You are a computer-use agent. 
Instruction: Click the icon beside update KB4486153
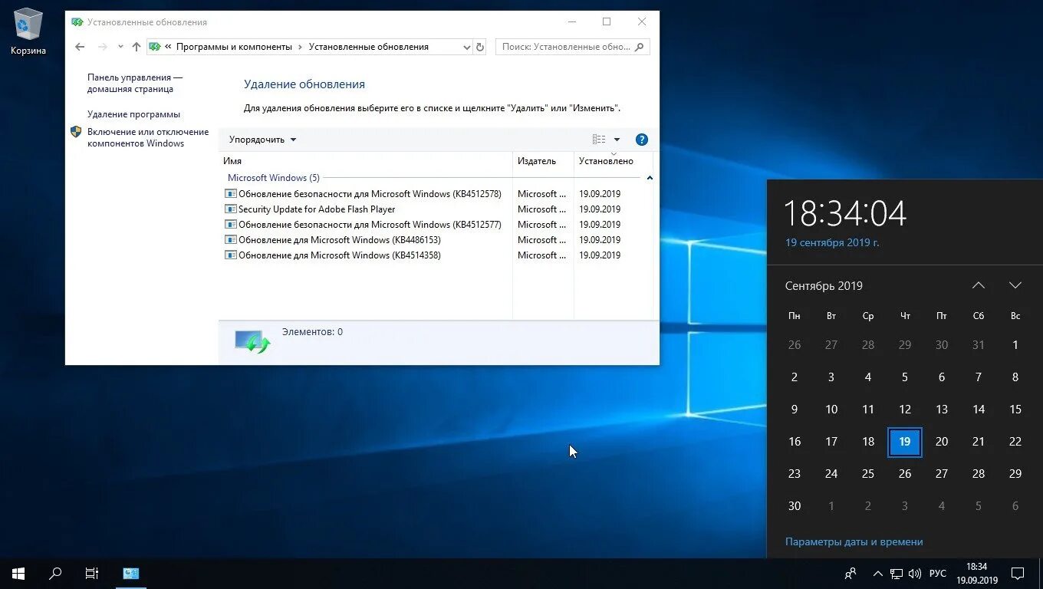click(231, 239)
